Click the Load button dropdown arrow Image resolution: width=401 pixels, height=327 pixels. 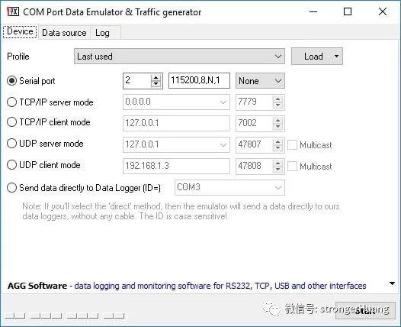pos(336,56)
